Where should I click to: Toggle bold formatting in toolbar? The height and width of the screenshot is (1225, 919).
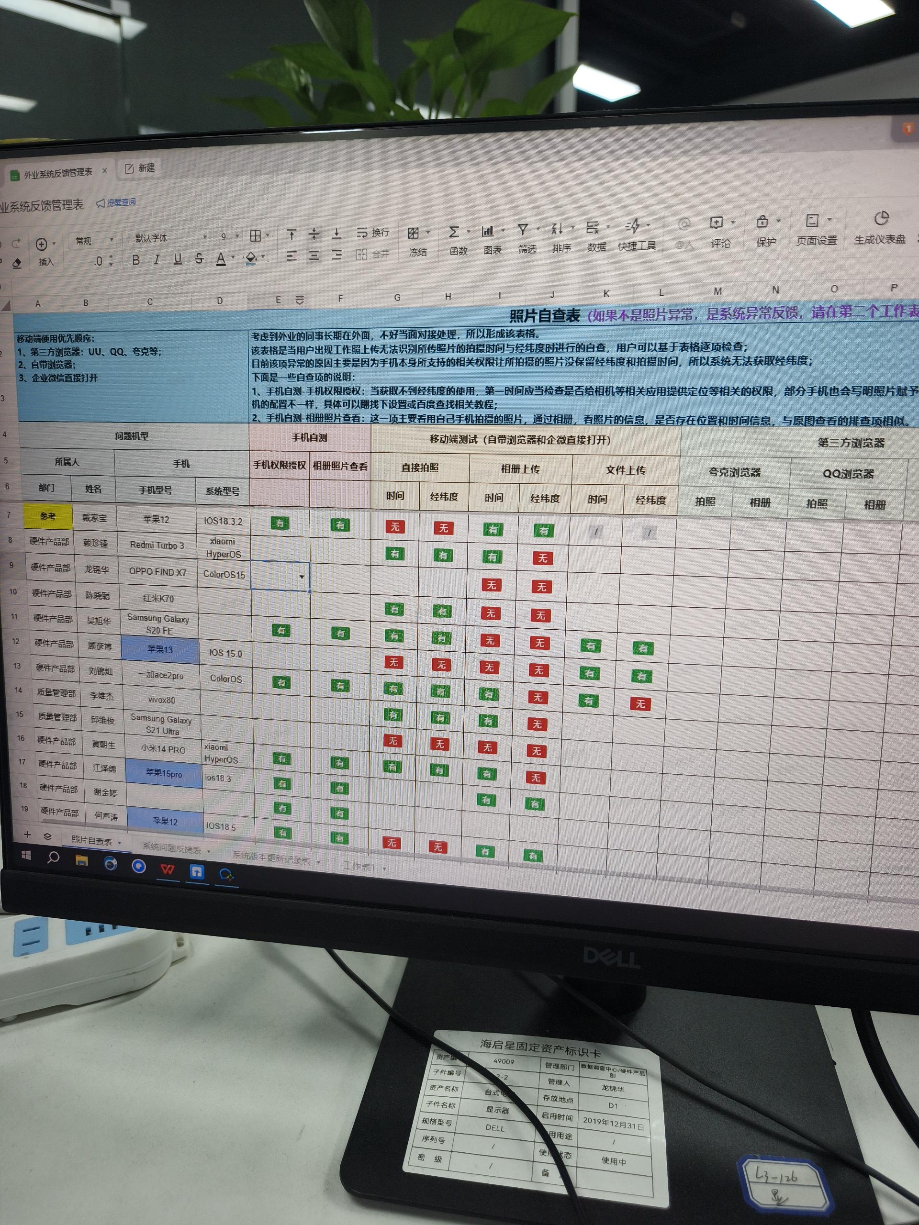(136, 260)
